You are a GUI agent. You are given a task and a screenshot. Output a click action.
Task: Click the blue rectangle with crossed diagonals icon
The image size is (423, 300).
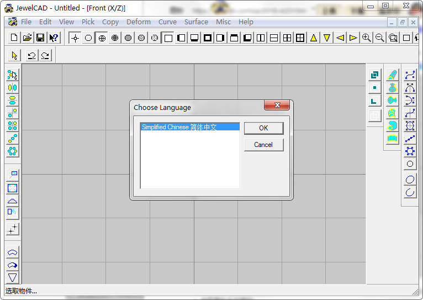pos(12,188)
